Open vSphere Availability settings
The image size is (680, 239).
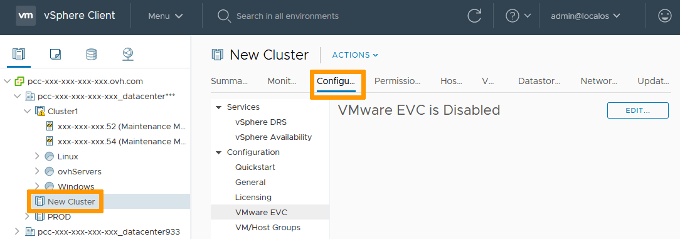(x=274, y=137)
